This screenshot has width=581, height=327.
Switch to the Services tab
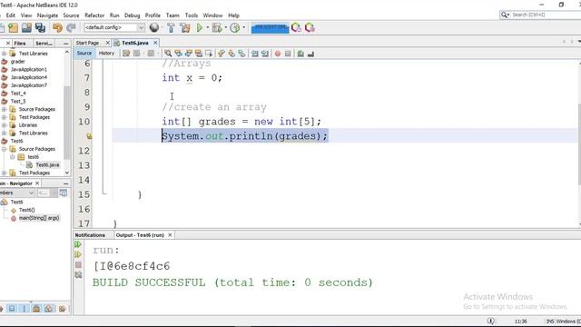point(44,44)
